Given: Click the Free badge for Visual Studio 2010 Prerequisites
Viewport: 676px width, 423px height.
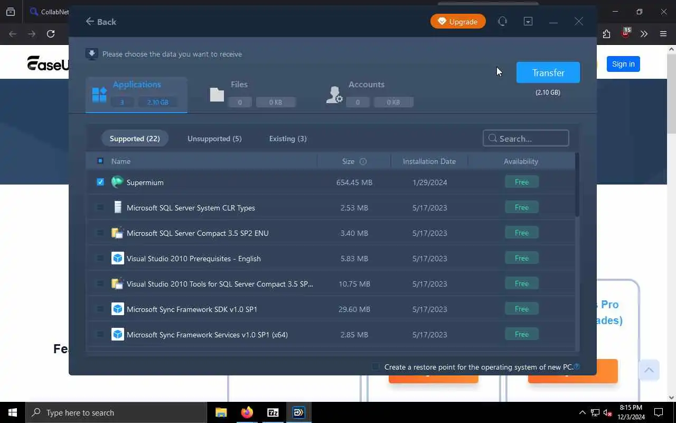Looking at the screenshot, I should click(x=521, y=258).
